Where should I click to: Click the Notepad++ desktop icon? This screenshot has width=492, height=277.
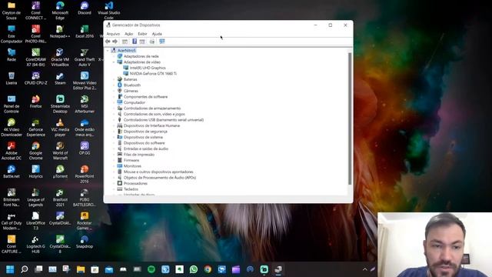[x=60, y=32]
